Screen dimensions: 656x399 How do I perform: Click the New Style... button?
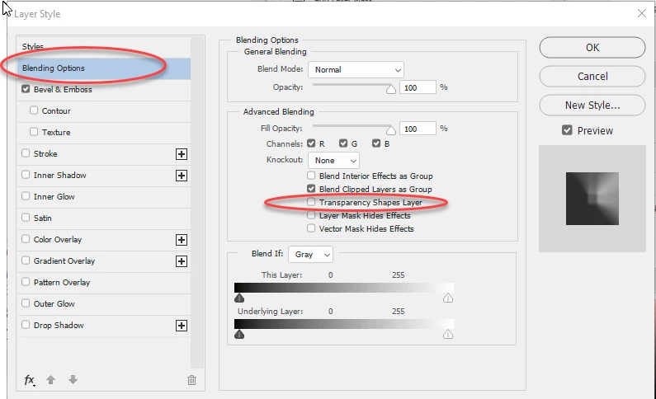tap(592, 106)
